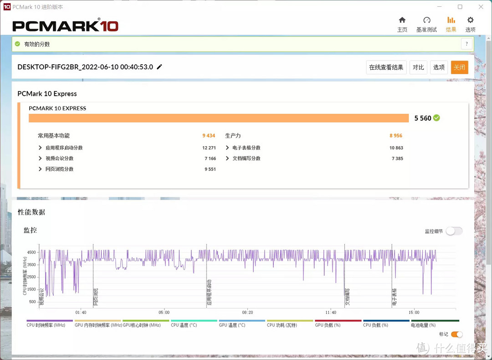This screenshot has height=360, width=492.
Task: Click the result name DESKTOP-FIFG2BR_2022-06-10
Action: (x=85, y=67)
